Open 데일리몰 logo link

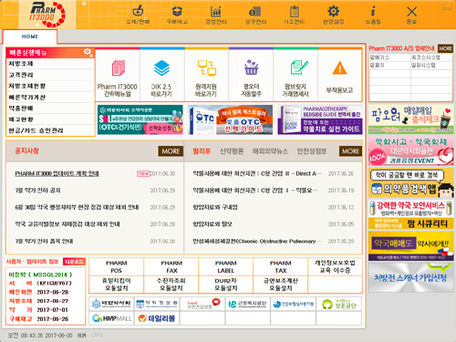[157, 318]
